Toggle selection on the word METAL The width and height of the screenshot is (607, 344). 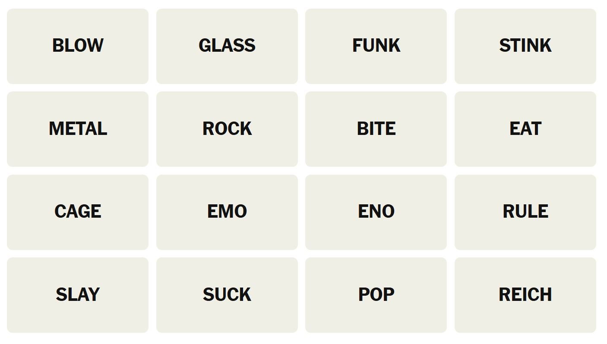pyautogui.click(x=78, y=129)
